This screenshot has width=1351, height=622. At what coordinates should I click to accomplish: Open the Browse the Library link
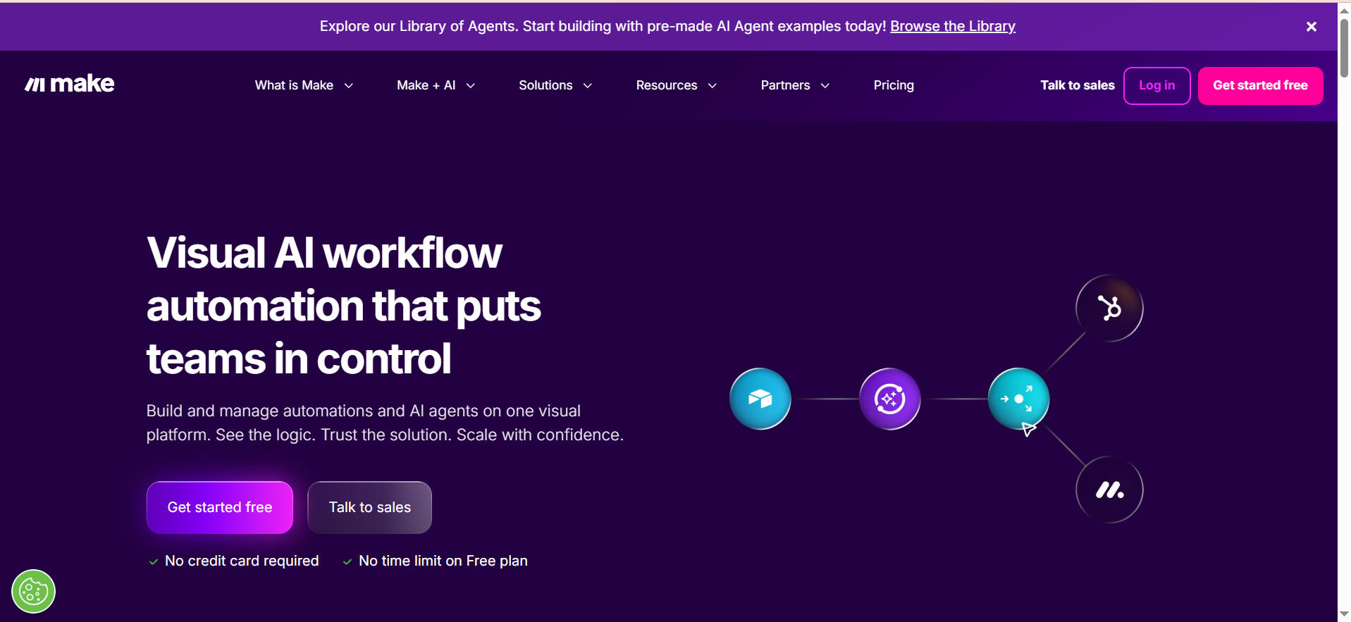pyautogui.click(x=952, y=26)
